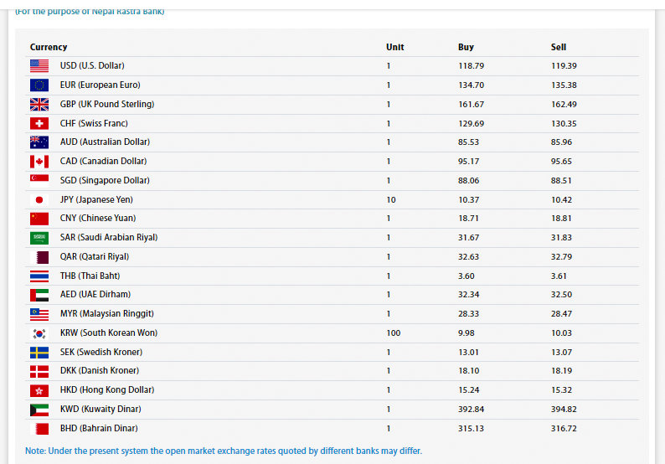Click the European Union flag icon
The width and height of the screenshot is (665, 464).
(39, 85)
